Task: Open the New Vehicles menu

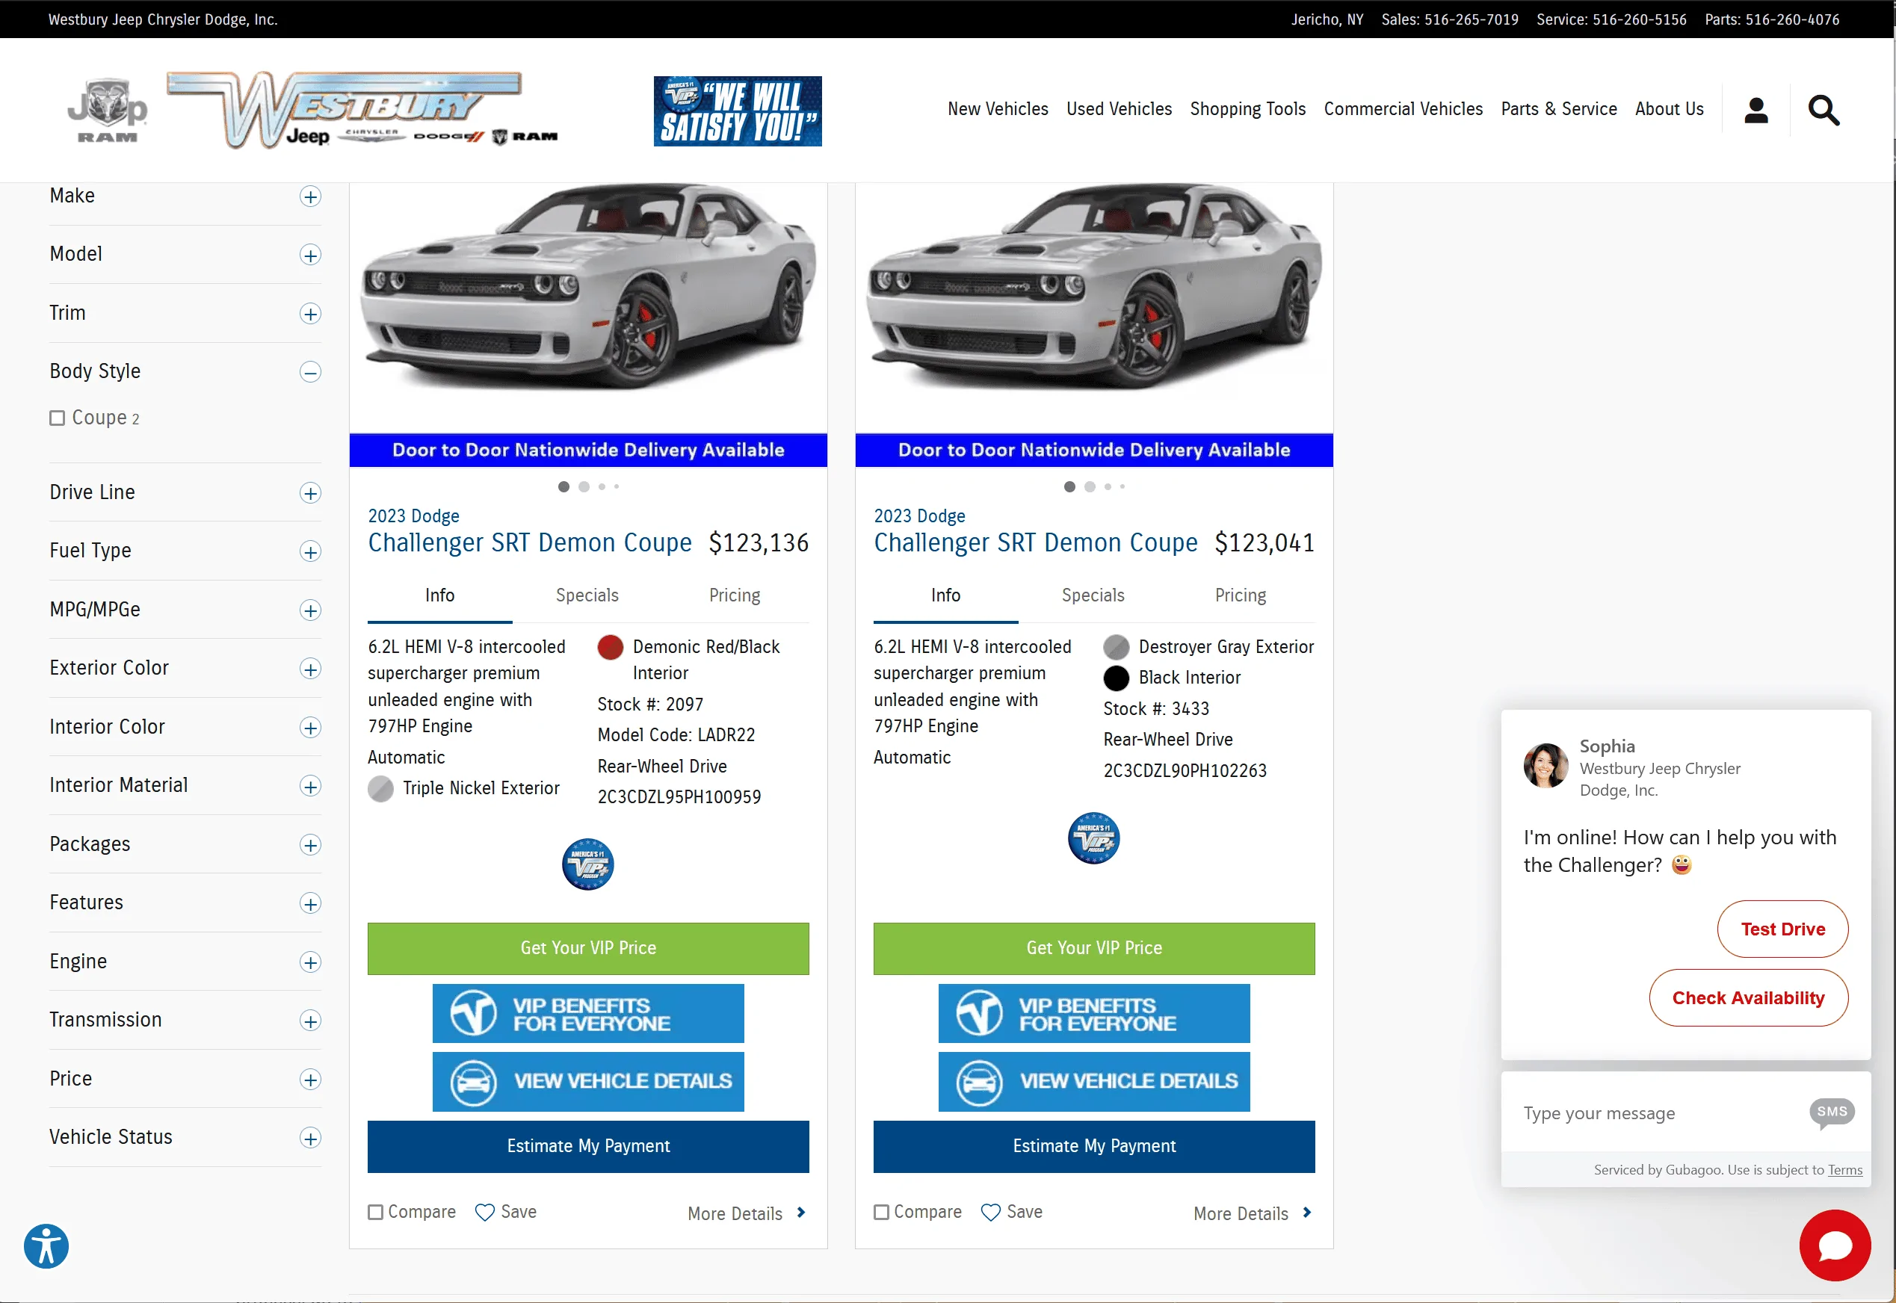Action: coord(998,109)
